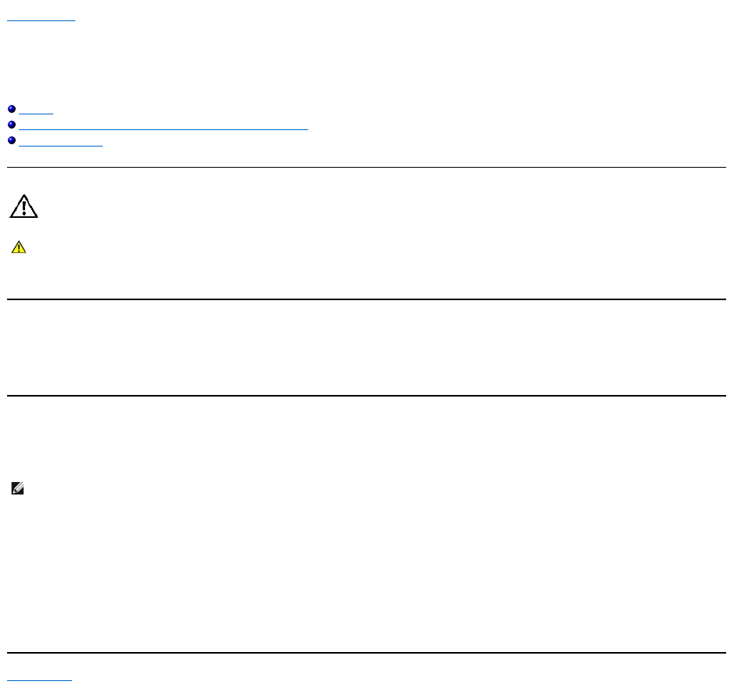Click the pencil note icon

tap(18, 488)
